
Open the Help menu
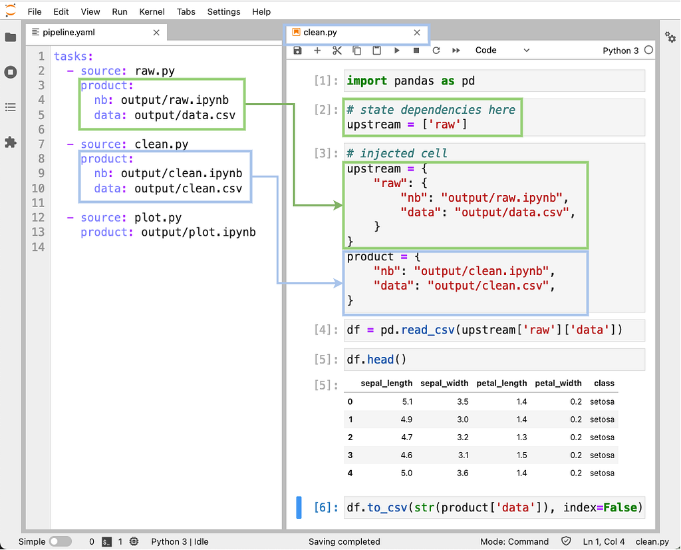(x=261, y=12)
